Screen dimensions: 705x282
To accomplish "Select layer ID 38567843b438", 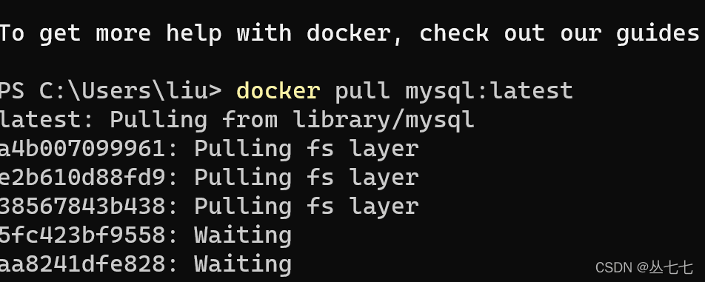I will (x=82, y=206).
